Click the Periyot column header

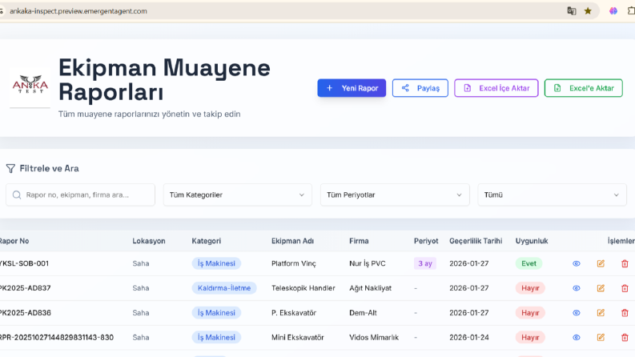[x=426, y=241]
